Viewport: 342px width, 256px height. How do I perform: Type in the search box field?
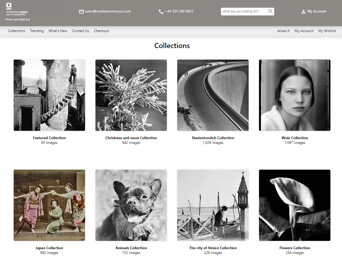pos(244,12)
